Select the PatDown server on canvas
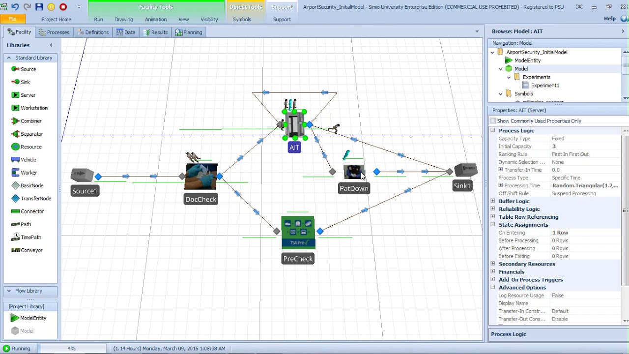 tap(353, 173)
